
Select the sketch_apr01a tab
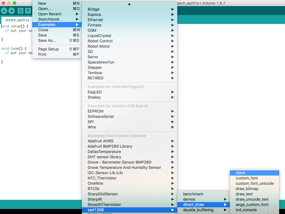tap(17, 20)
